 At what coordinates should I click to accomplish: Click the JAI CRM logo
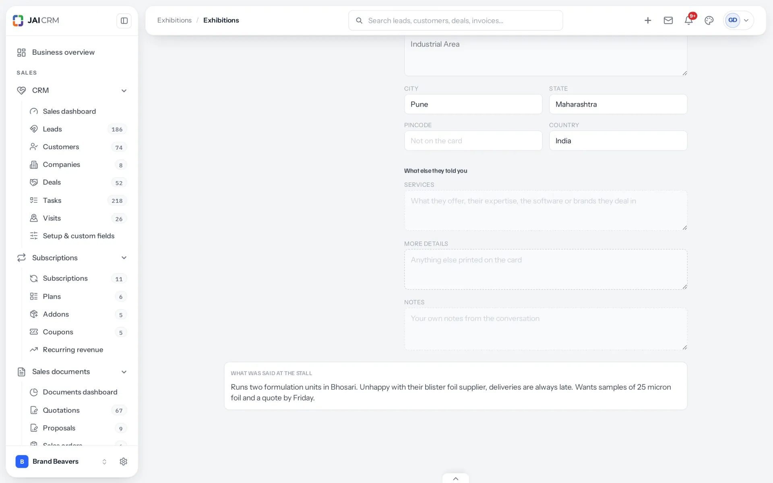pos(36,20)
